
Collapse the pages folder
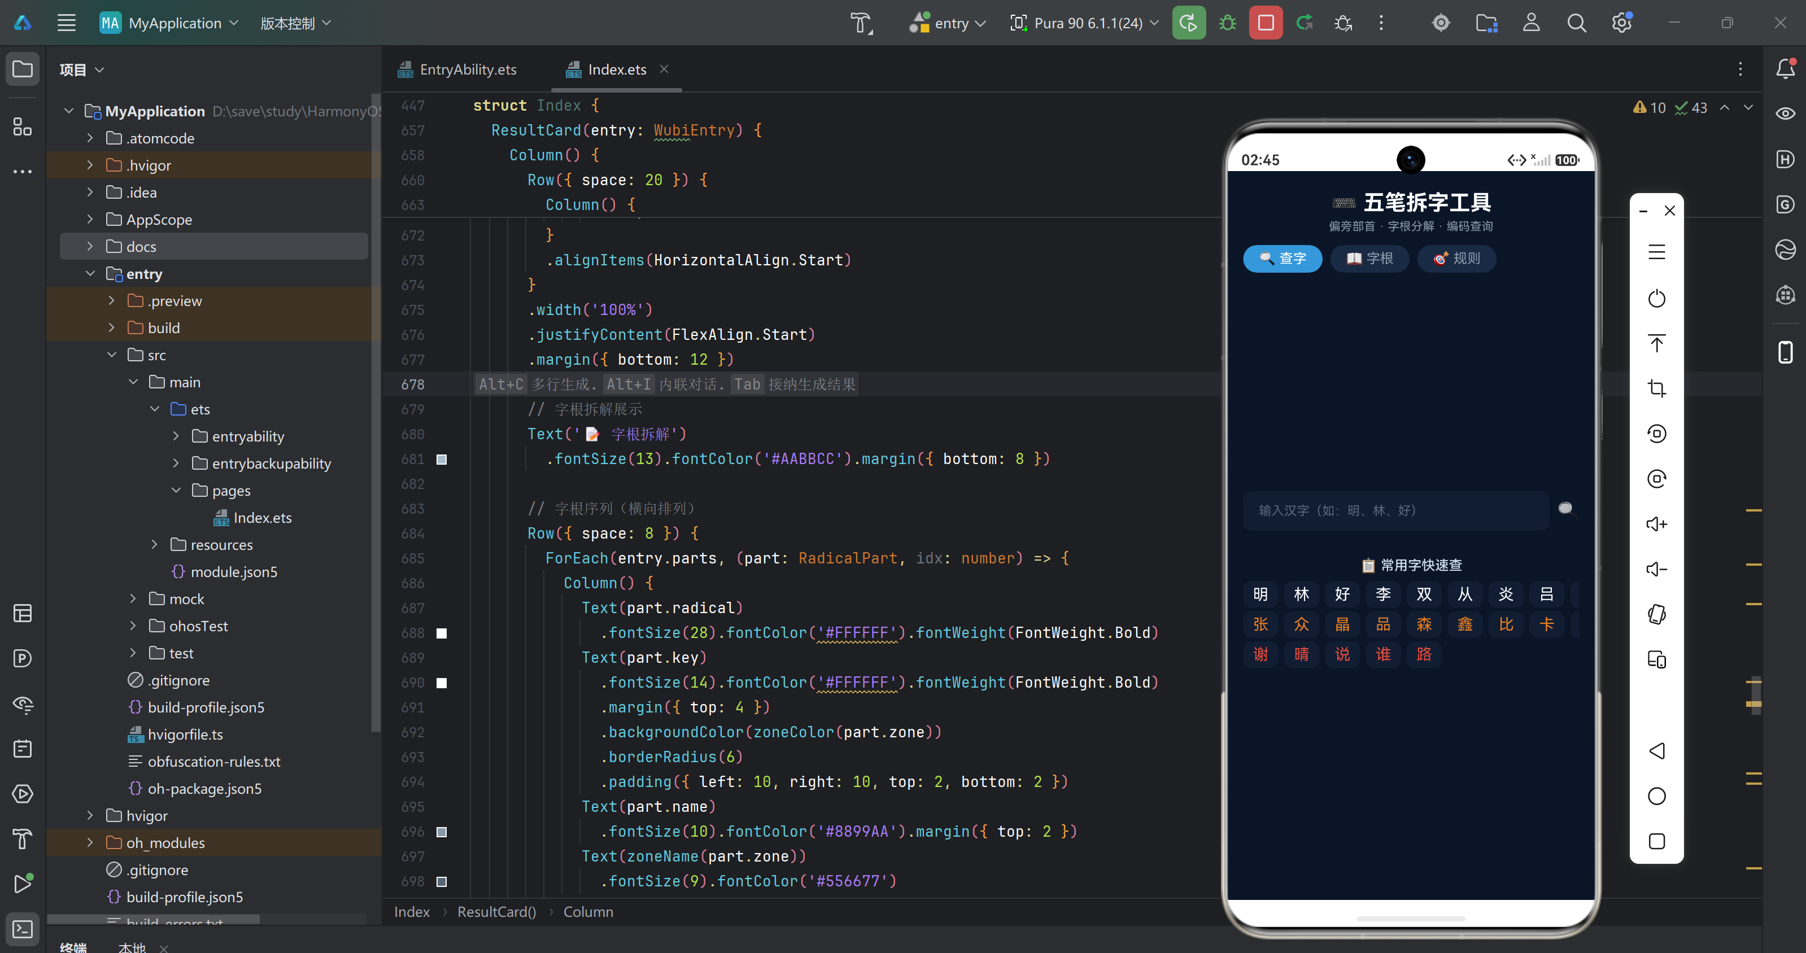176,490
